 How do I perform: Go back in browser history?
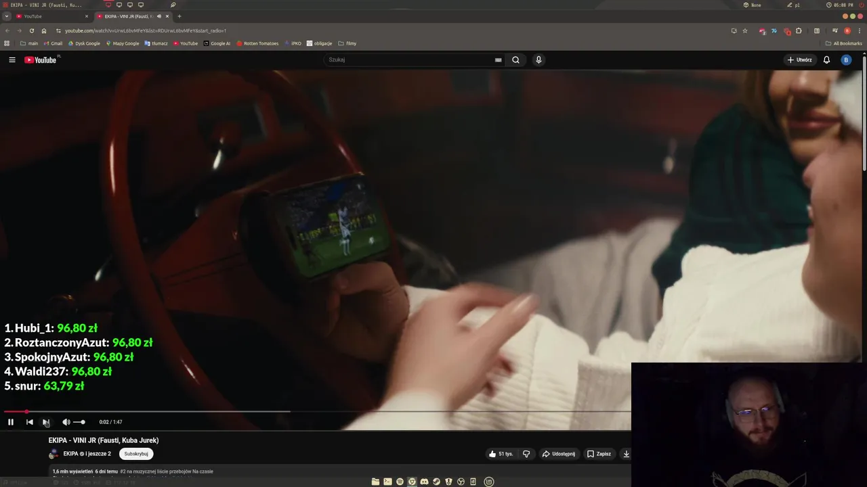(x=7, y=30)
